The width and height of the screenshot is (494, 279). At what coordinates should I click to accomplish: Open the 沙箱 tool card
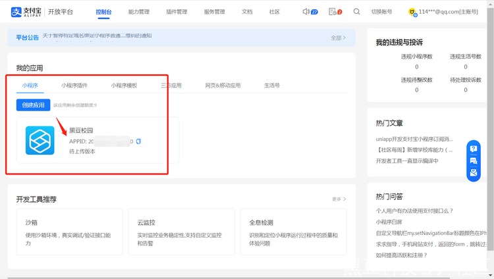pos(70,232)
